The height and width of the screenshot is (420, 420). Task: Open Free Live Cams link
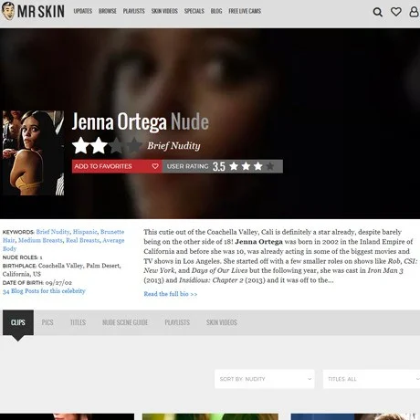click(x=245, y=11)
